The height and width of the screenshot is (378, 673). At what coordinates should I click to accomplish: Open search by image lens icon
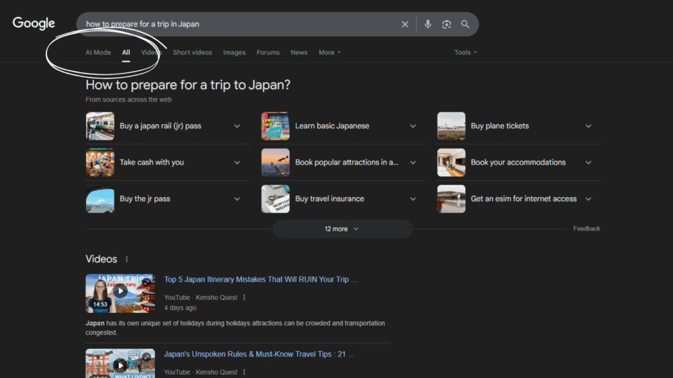[447, 24]
